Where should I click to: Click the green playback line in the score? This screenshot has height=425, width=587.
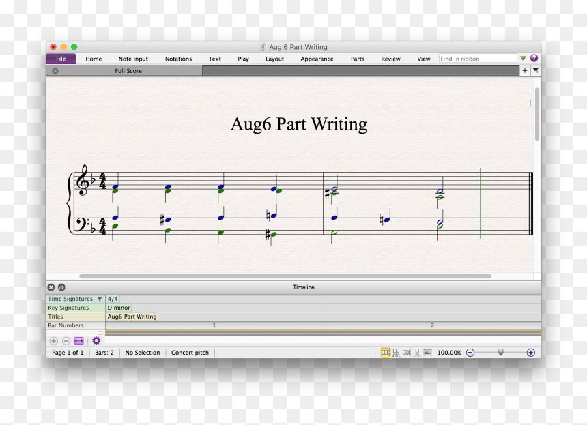tap(481, 203)
